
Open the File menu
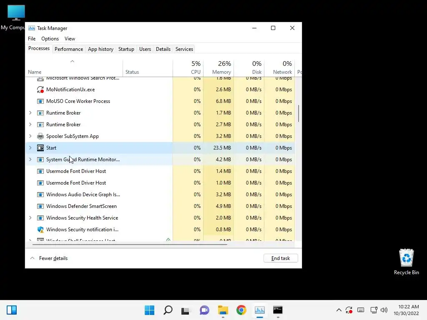[32, 39]
